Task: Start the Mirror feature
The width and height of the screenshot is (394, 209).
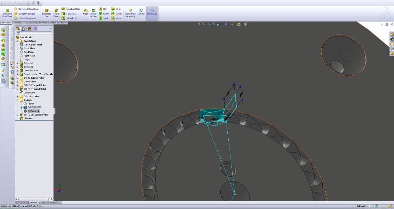Action: 116,18
